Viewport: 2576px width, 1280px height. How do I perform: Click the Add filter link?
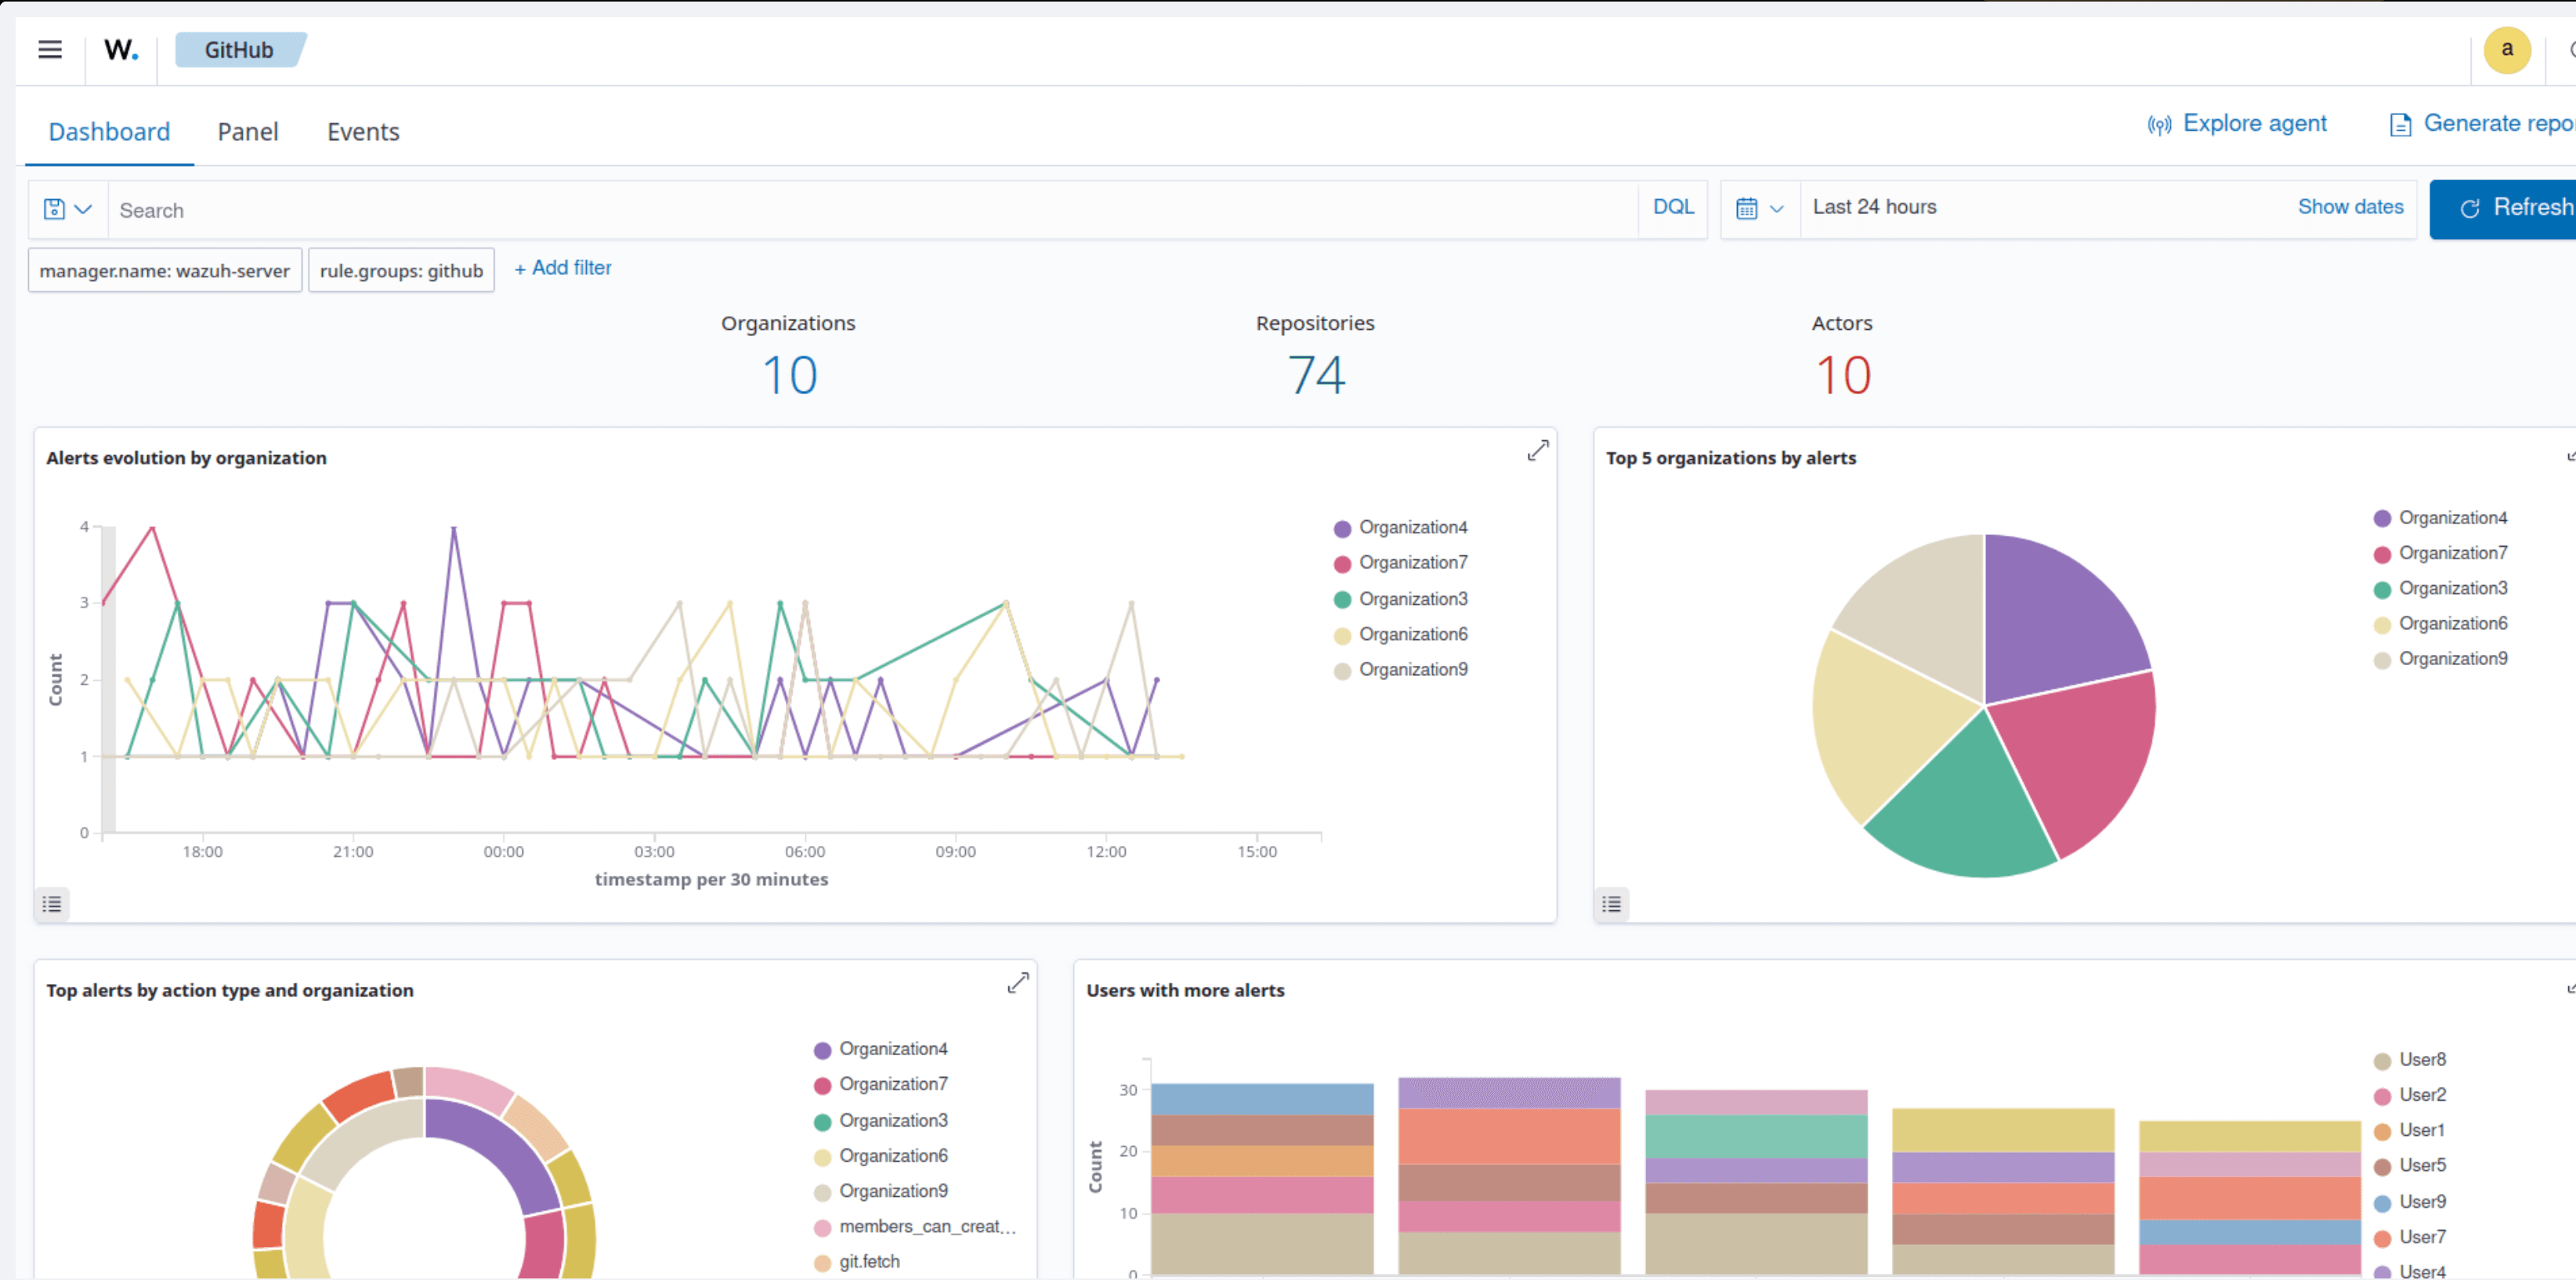[x=563, y=268]
